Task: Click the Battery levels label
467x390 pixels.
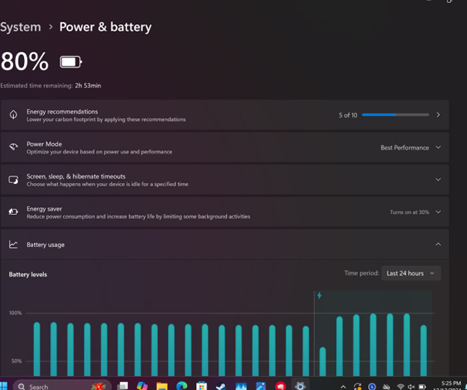Action: point(28,274)
